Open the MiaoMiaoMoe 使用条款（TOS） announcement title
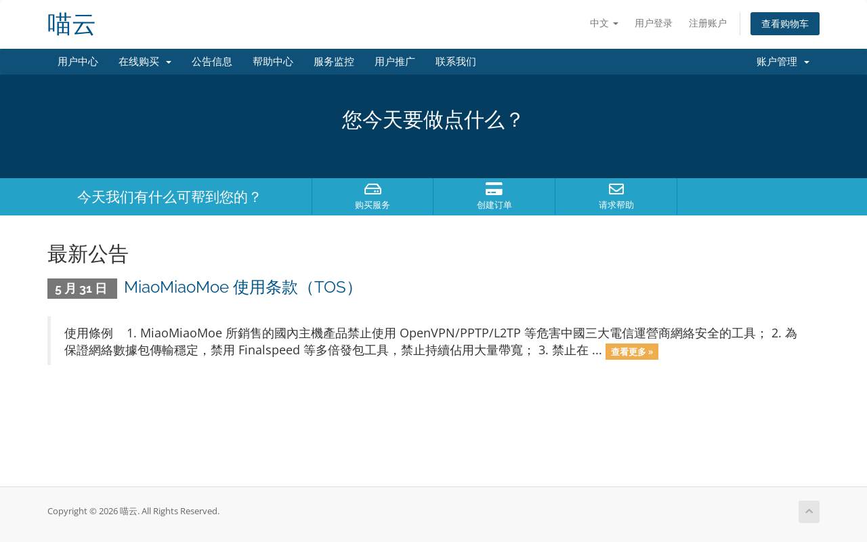Image resolution: width=867 pixels, height=542 pixels. coord(242,287)
